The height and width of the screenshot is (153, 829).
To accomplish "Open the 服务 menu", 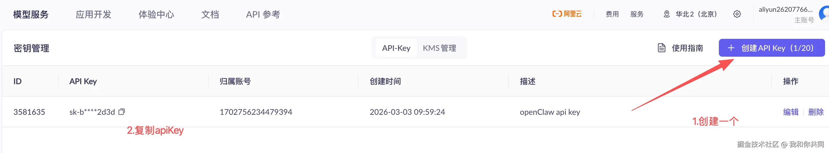I will coord(636,14).
